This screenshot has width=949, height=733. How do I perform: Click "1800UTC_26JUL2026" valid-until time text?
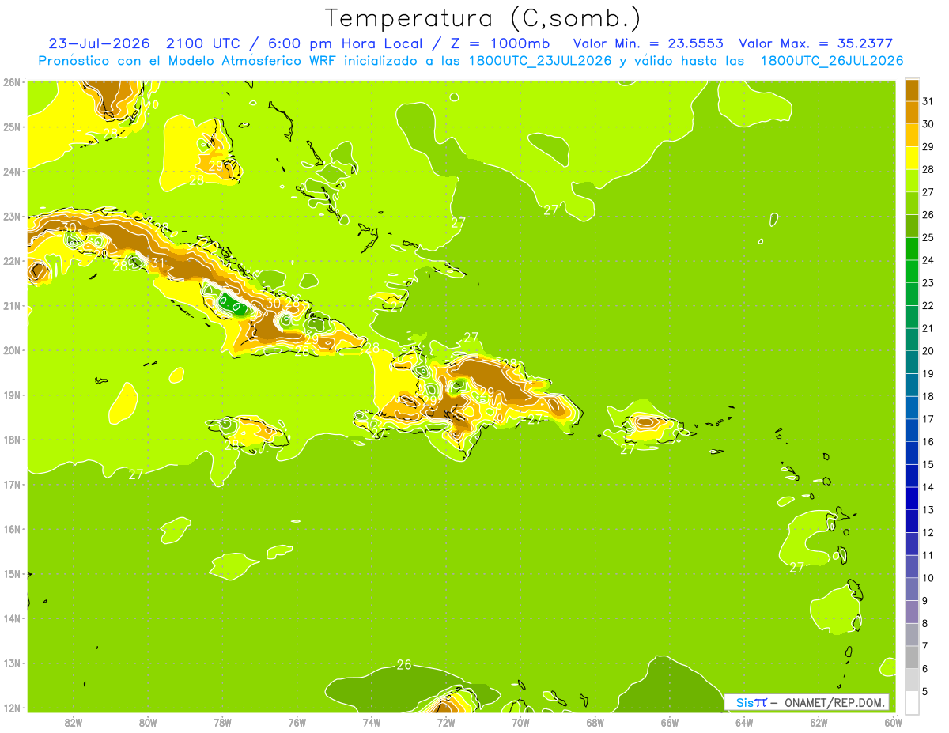tap(831, 61)
